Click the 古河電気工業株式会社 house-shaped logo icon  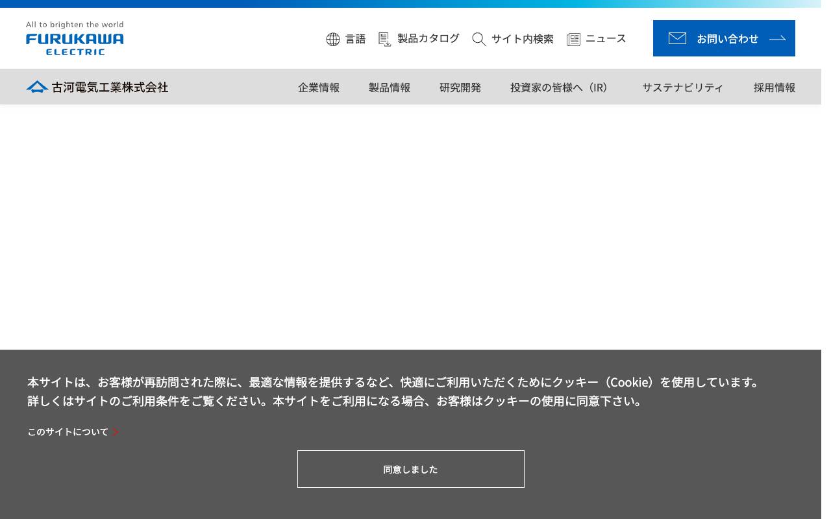[x=37, y=86]
